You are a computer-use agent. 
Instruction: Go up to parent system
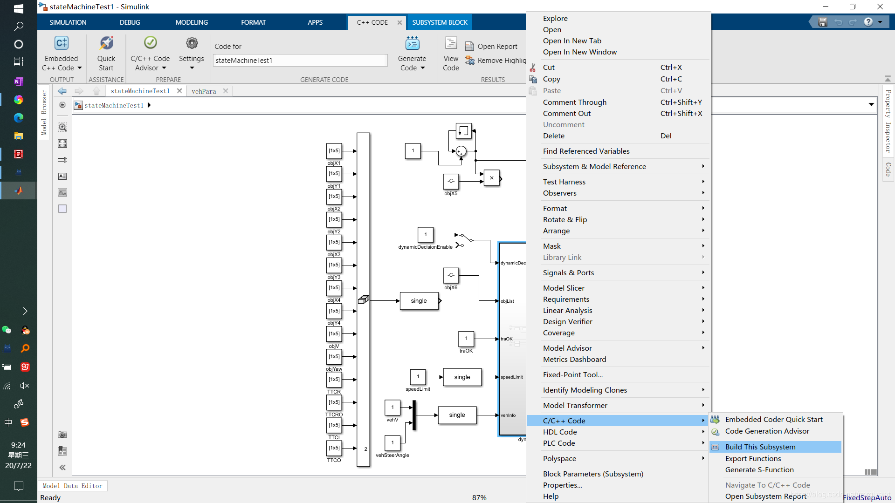coord(96,91)
